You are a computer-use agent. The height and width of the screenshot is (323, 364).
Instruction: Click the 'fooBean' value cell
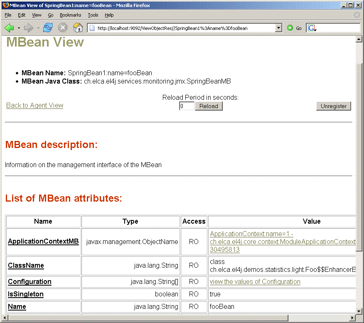(x=282, y=306)
